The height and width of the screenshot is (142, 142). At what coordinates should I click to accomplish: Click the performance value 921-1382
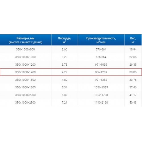coord(101,80)
